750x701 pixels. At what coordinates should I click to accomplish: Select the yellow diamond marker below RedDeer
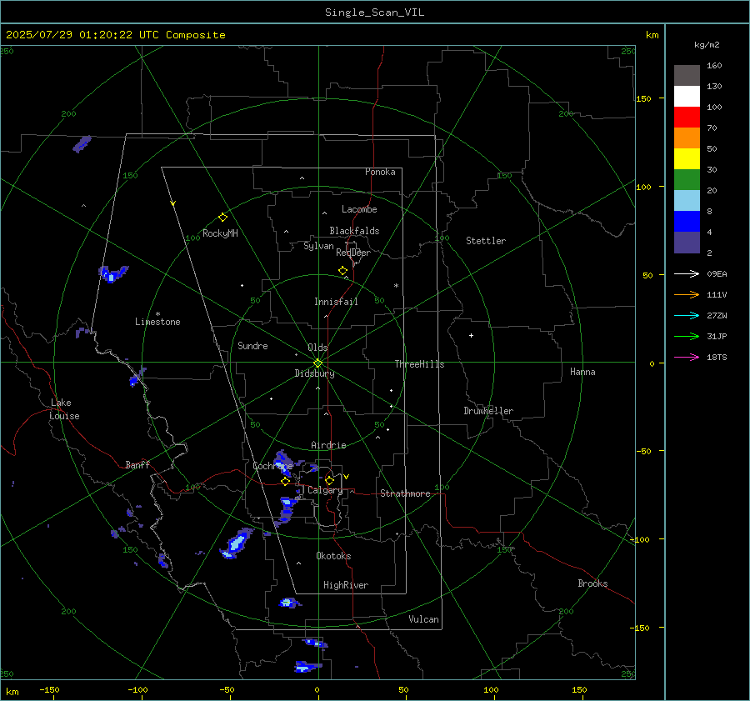point(343,271)
